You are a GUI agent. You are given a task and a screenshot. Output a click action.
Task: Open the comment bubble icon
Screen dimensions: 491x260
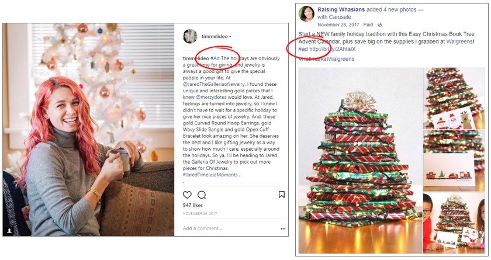[x=202, y=195]
